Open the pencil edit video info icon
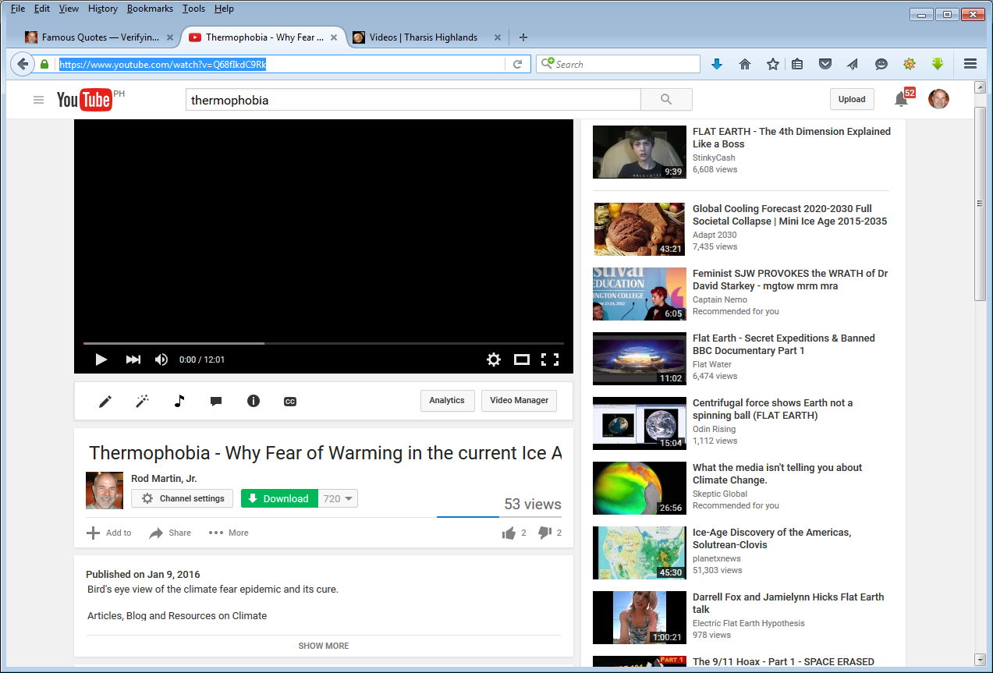The image size is (993, 673). coord(105,401)
